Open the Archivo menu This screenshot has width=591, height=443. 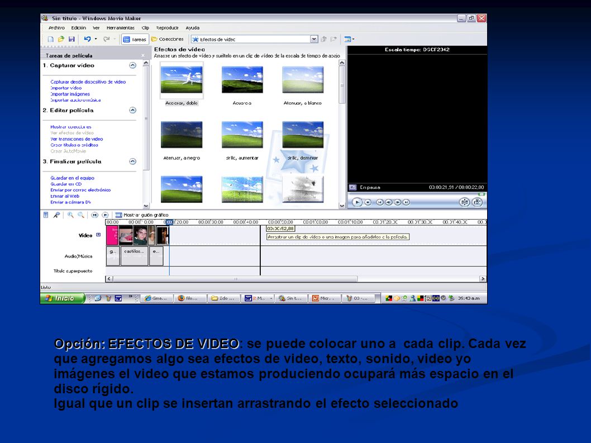click(56, 28)
